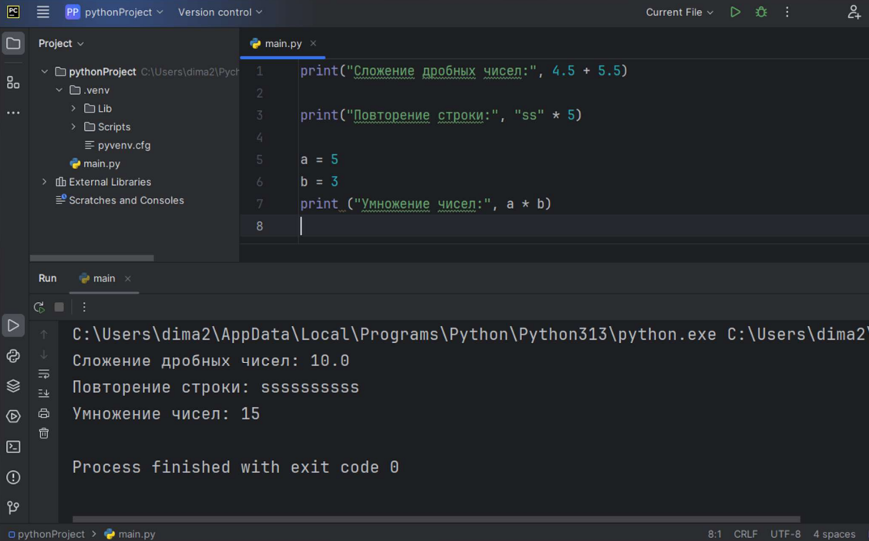869x541 pixels.
Task: Click main.py breadcrumb in status bar
Action: click(x=130, y=534)
